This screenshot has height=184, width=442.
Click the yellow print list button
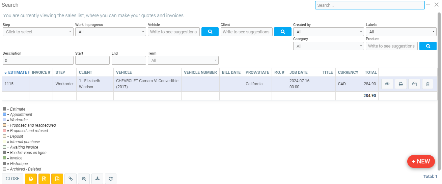[31, 179]
